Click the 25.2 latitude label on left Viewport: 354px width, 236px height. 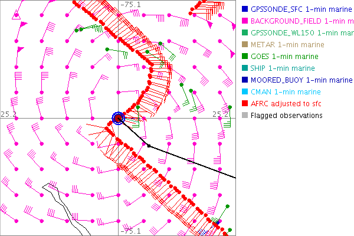click(x=8, y=113)
